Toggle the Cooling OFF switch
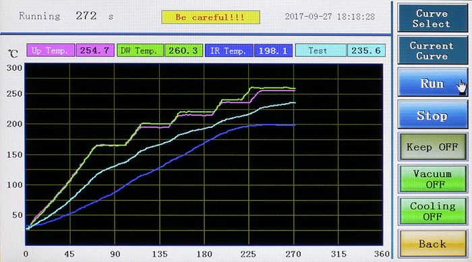472x262 pixels. 433,211
